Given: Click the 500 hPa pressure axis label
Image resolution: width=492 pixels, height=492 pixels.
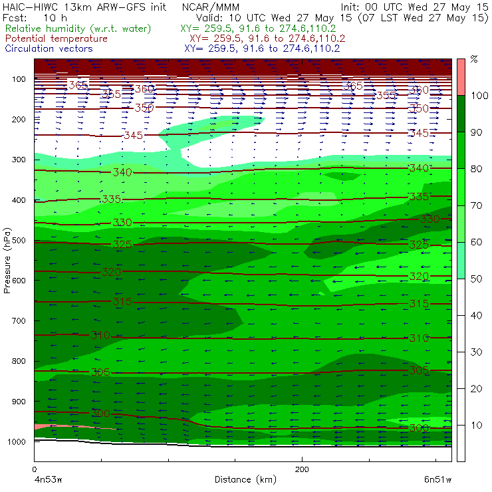Looking at the screenshot, I should pyautogui.click(x=19, y=240).
